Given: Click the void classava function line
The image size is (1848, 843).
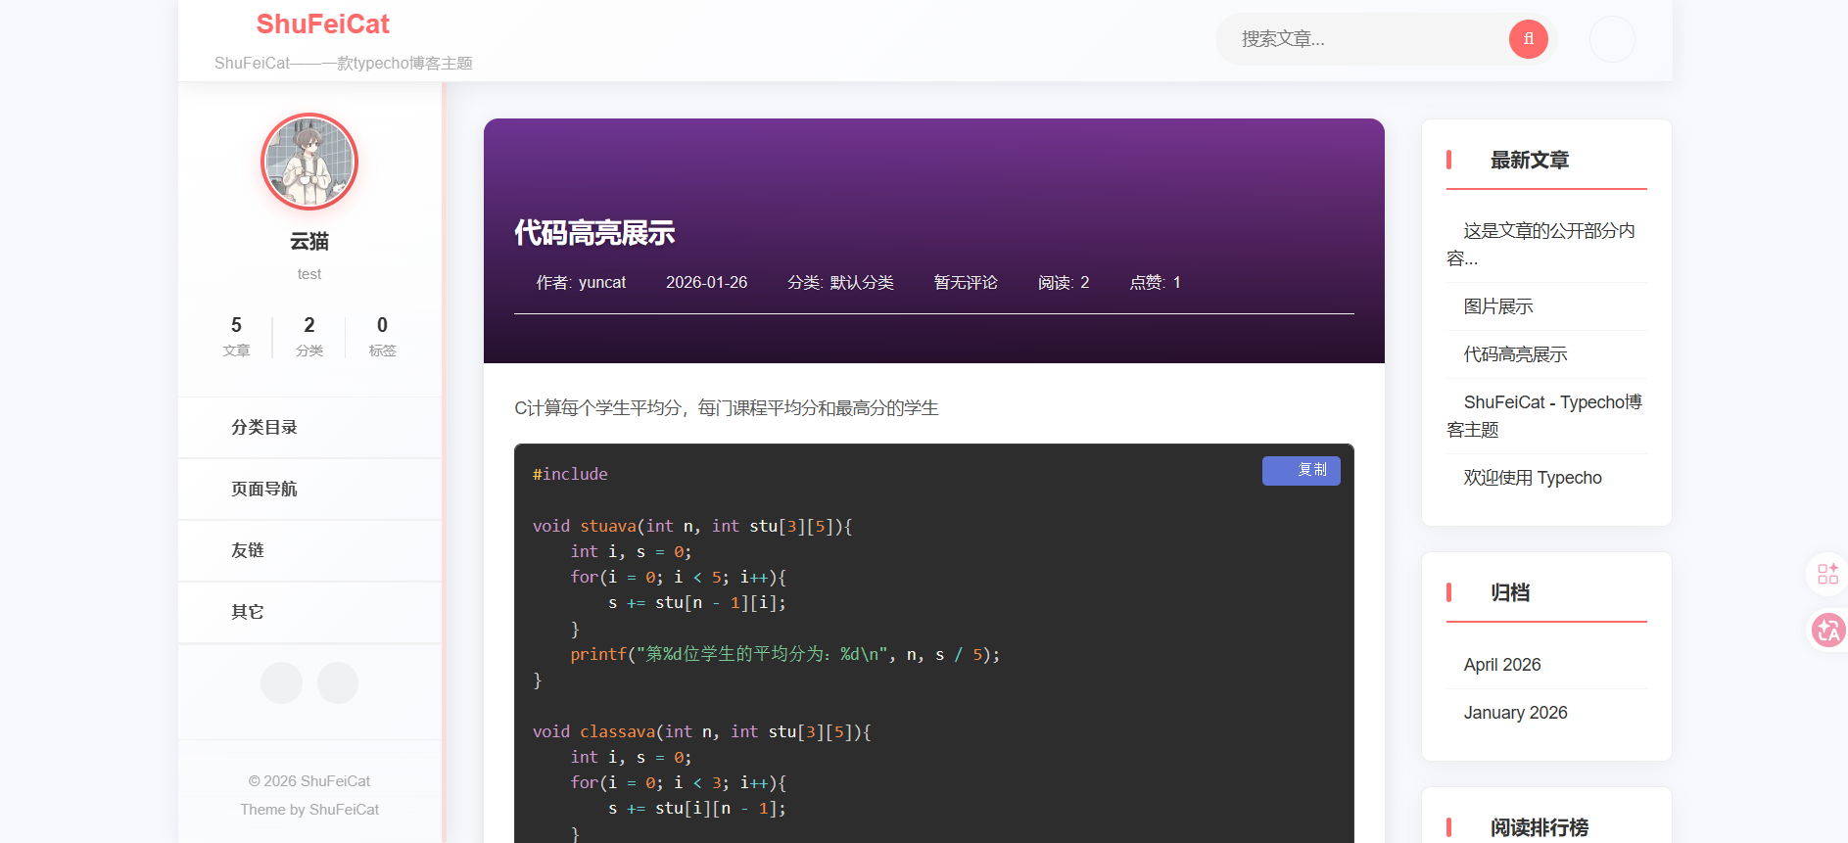Looking at the screenshot, I should [x=702, y=731].
